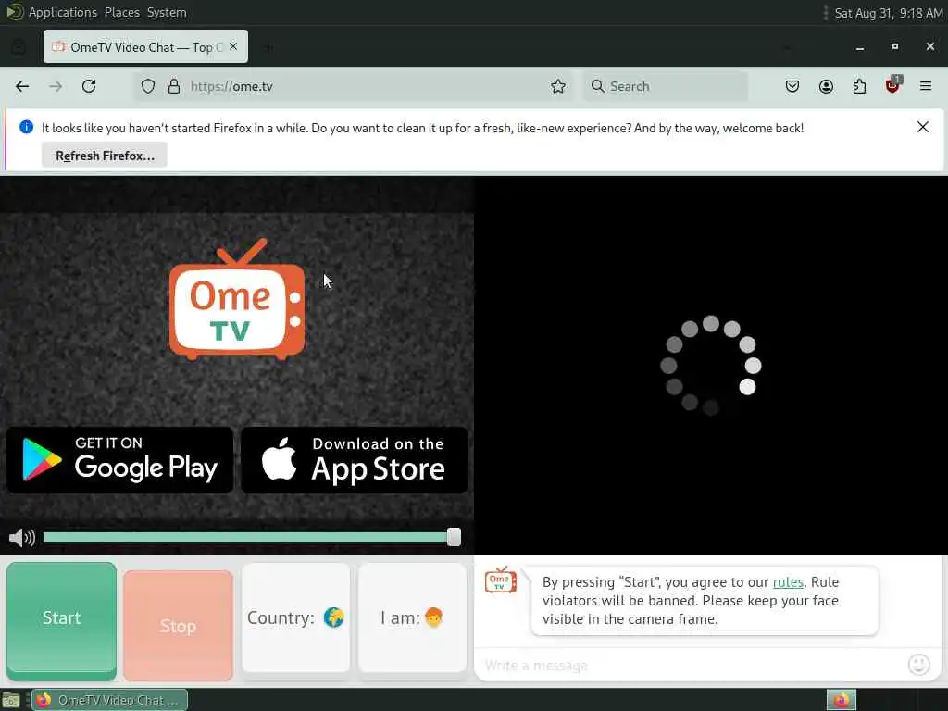
Task: Click the Refresh Firefox button
Action: [x=105, y=156]
